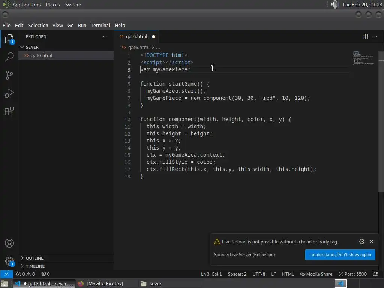Open the Applications menu in top panel
The width and height of the screenshot is (384, 288).
[x=27, y=4]
